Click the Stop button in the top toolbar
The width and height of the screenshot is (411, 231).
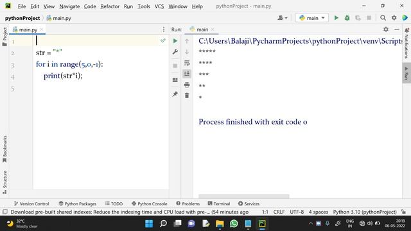click(x=369, y=18)
